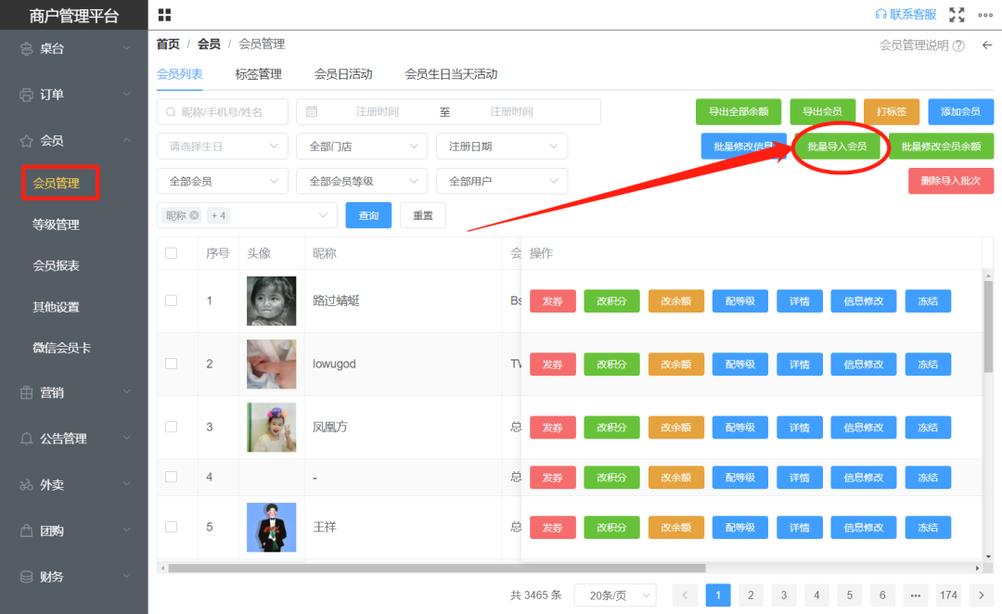Image resolution: width=1002 pixels, height=614 pixels.
Task: Click the 桌台 sidebar icon
Action: (26, 48)
